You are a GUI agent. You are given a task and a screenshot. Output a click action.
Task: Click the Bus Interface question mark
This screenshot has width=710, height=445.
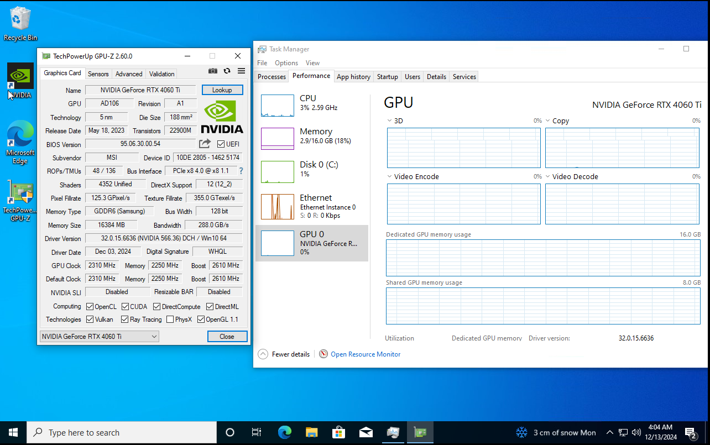click(241, 171)
